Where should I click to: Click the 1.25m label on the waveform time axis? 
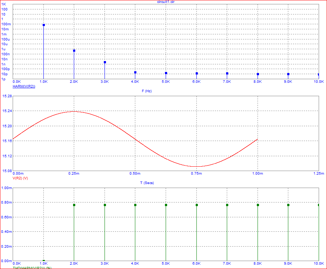pos(319,174)
